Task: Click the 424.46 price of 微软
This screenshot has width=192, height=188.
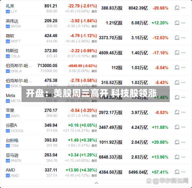Action: click(51, 36)
